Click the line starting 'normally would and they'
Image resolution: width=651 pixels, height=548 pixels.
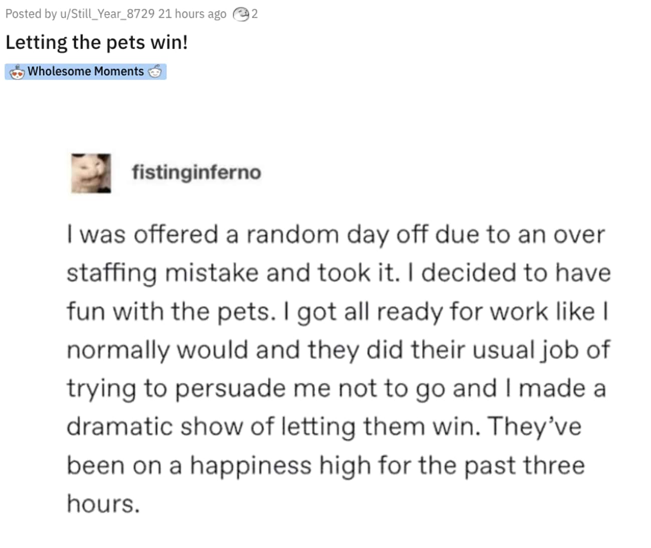click(339, 351)
